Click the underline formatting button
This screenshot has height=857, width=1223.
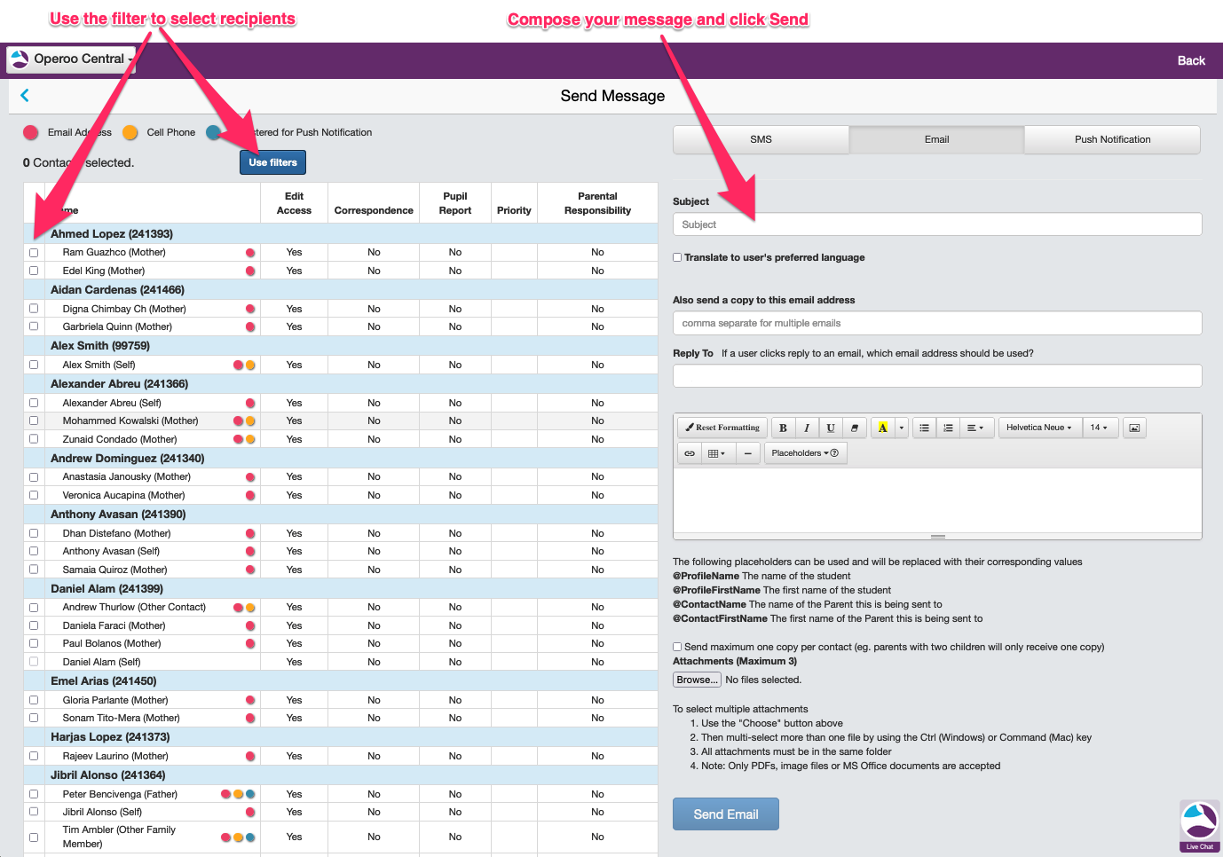click(x=831, y=428)
